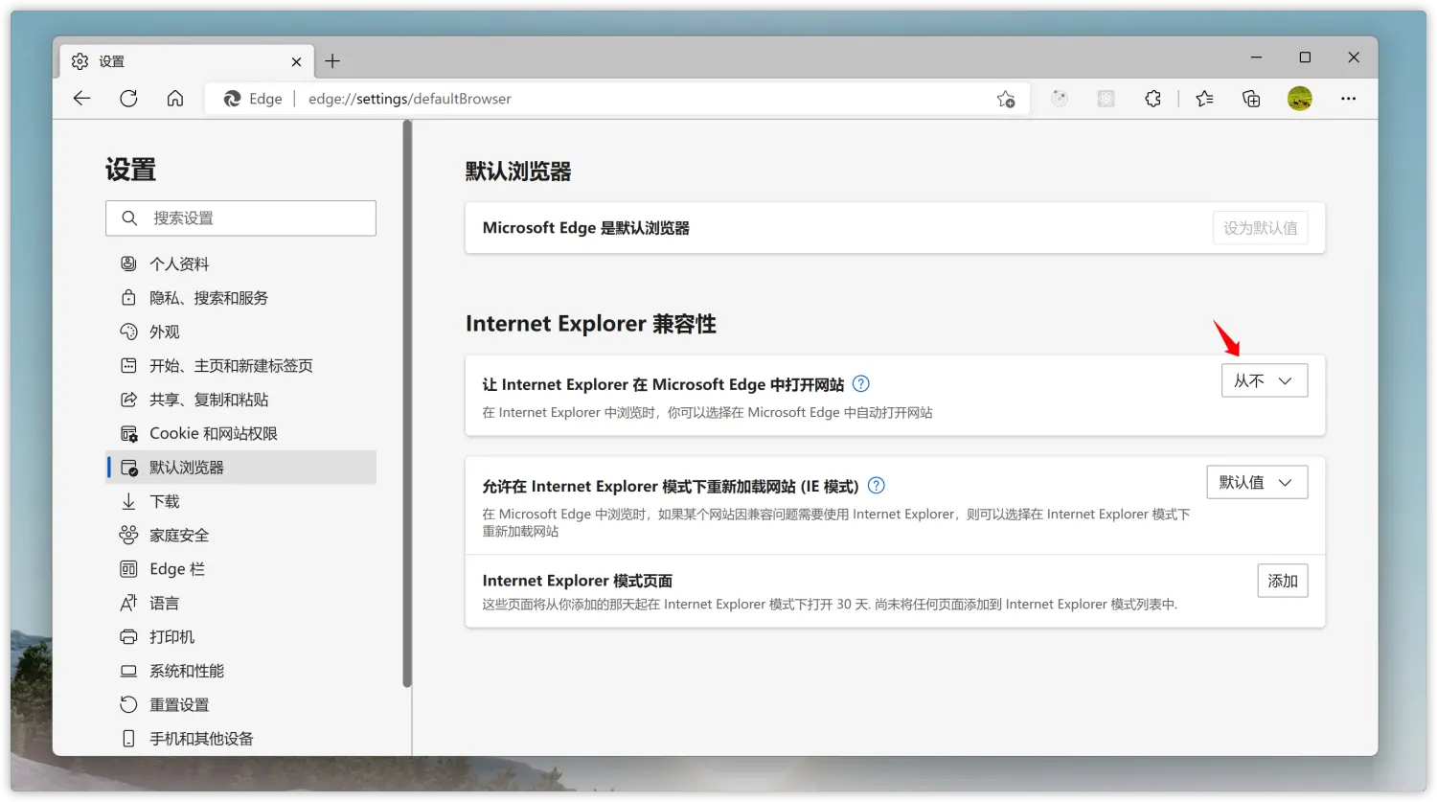Open the home page icon
The height and width of the screenshot is (802, 1437).
[175, 99]
